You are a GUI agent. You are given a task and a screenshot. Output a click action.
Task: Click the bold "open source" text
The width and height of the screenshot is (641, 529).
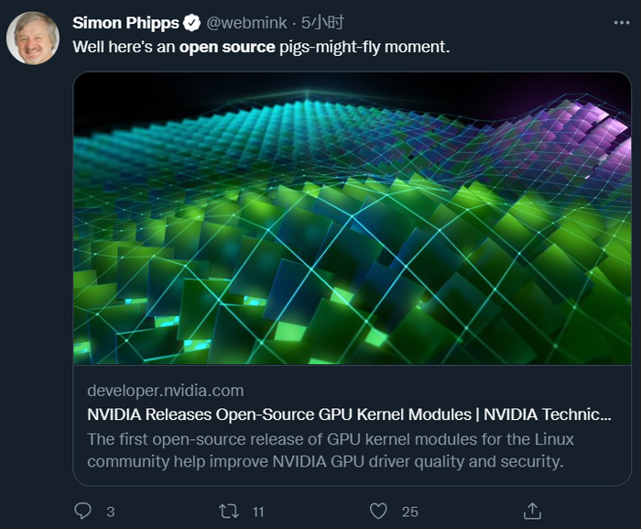coord(227,46)
